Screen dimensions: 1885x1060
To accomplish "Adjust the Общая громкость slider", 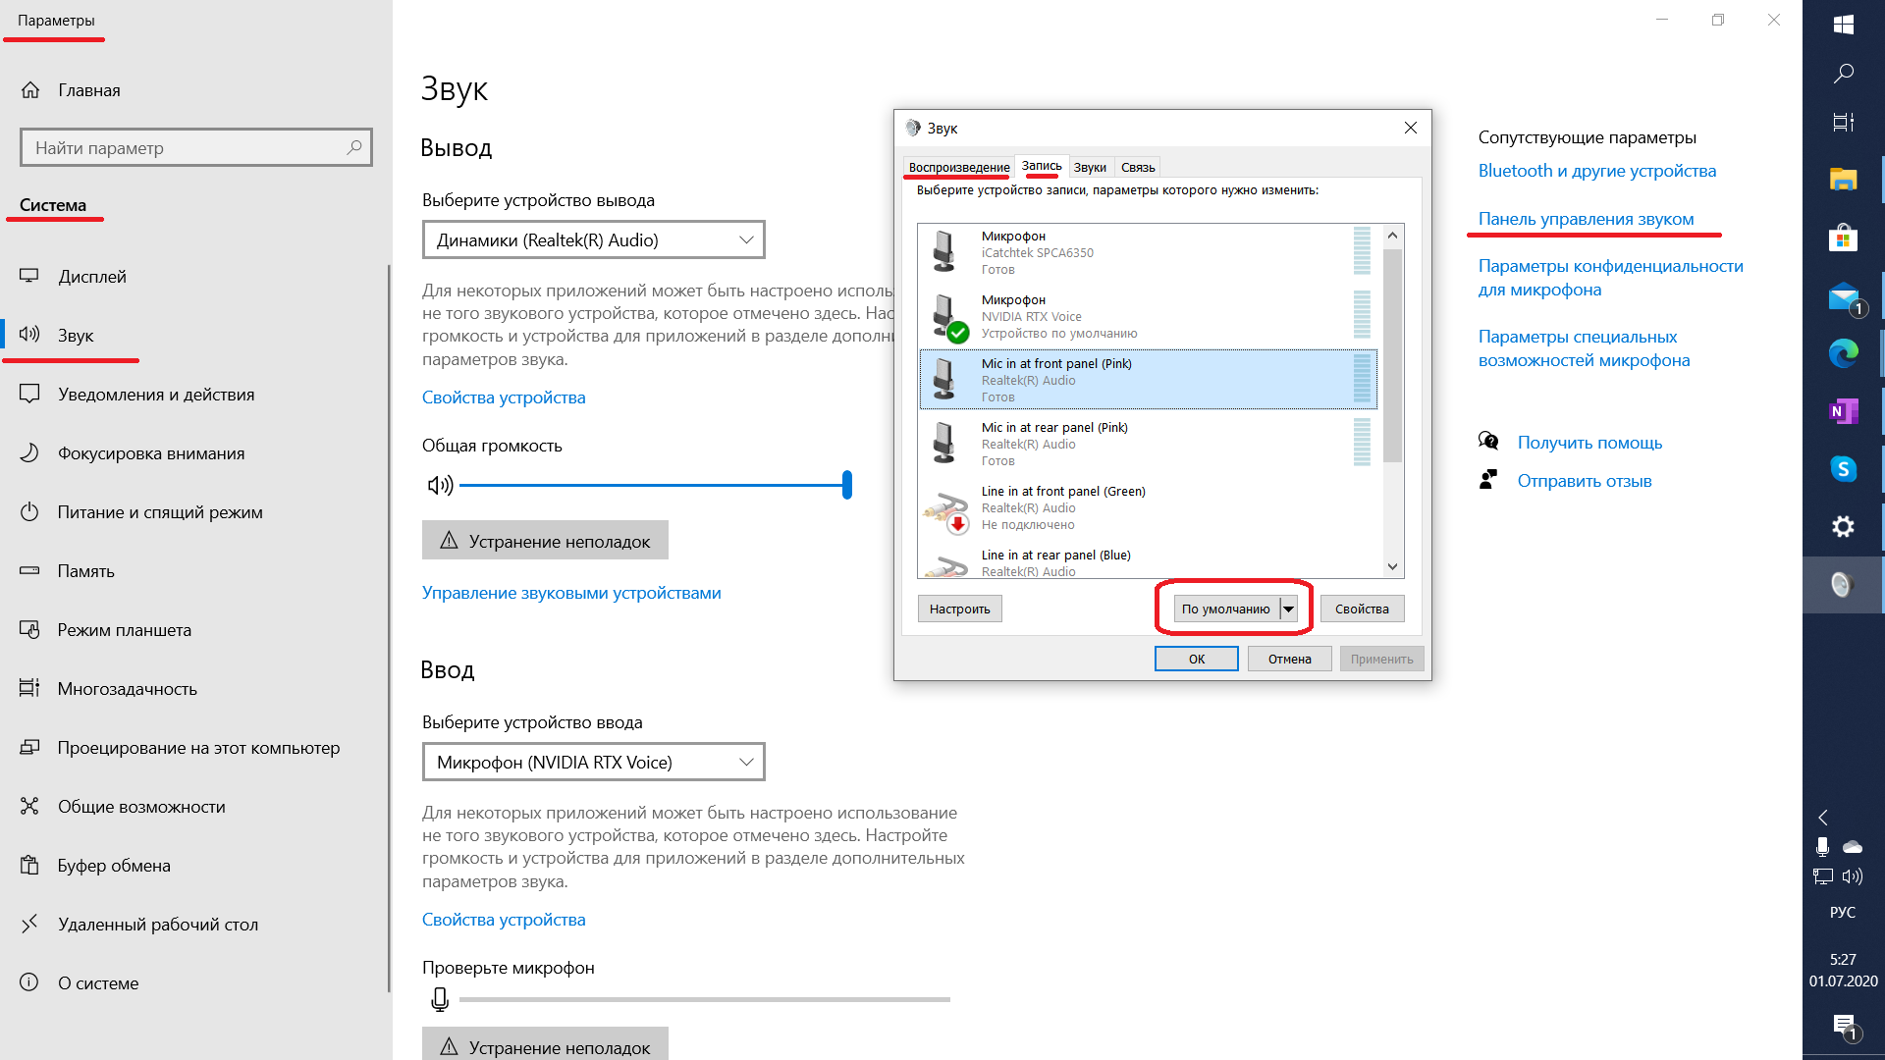I will pos(848,483).
